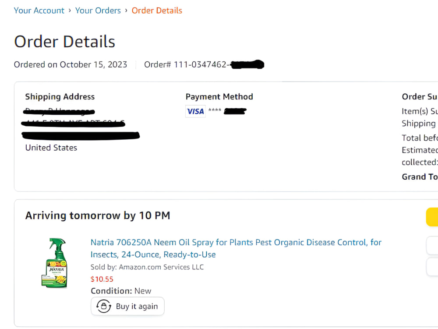Click the yellow button beside the arrival heading
This screenshot has width=438, height=329.
pos(432,217)
